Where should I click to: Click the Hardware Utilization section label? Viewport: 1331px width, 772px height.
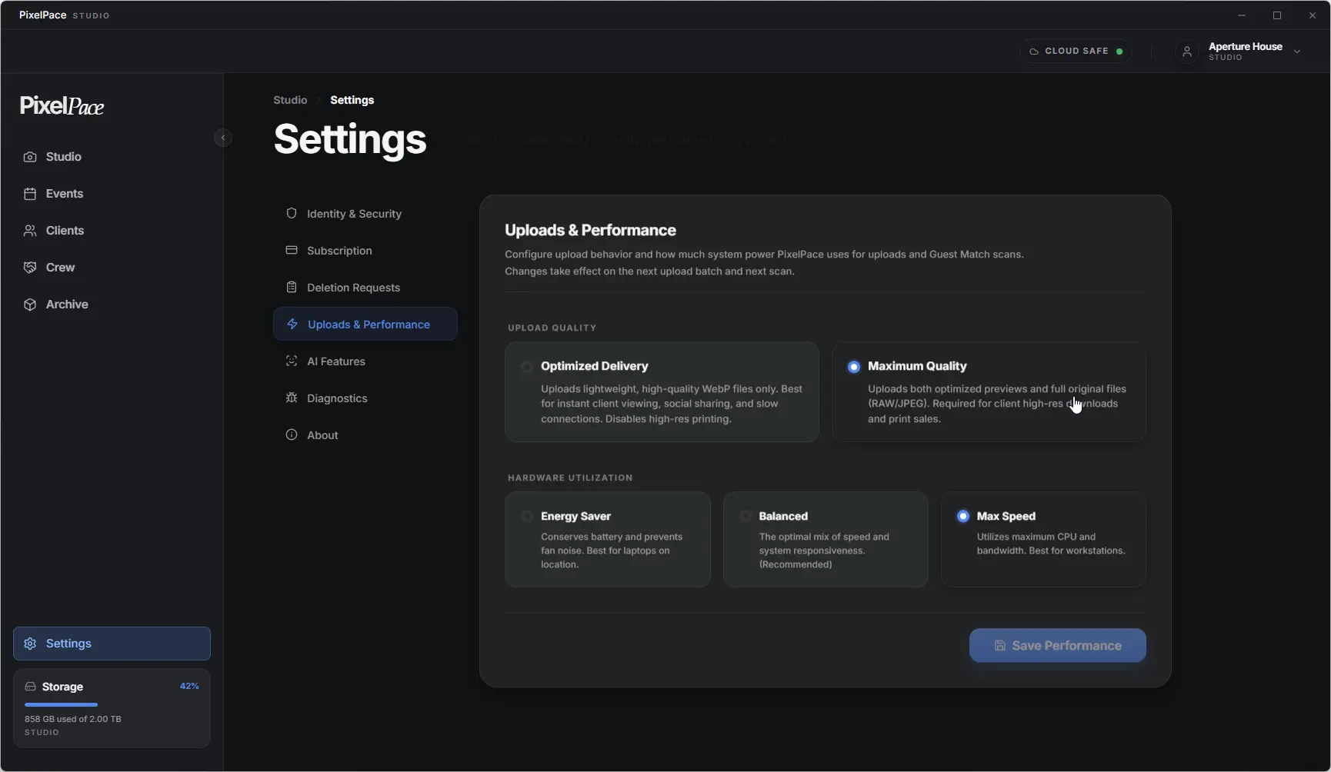pos(570,478)
